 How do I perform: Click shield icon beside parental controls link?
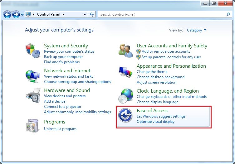(x=139, y=57)
